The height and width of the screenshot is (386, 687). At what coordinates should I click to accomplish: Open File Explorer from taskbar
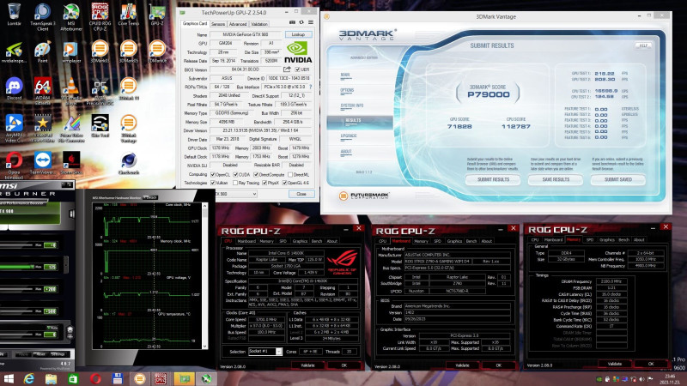tap(51, 378)
